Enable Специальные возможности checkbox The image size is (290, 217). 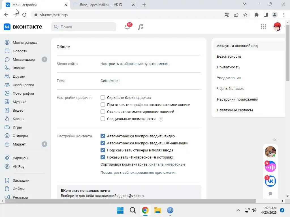click(x=103, y=119)
